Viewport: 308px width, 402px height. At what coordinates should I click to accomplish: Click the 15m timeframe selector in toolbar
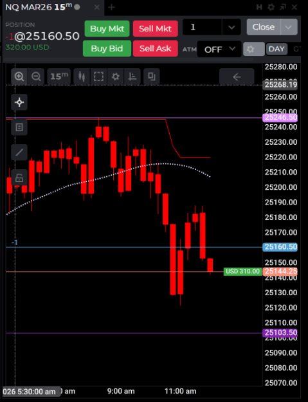coord(59,77)
